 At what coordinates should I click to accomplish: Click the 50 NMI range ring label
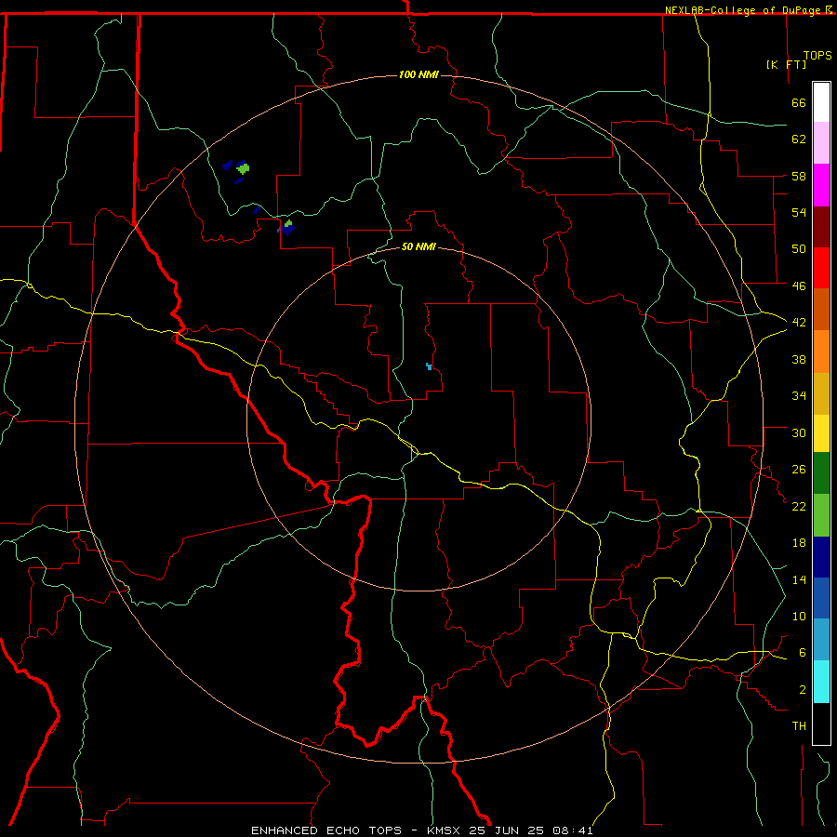point(418,246)
